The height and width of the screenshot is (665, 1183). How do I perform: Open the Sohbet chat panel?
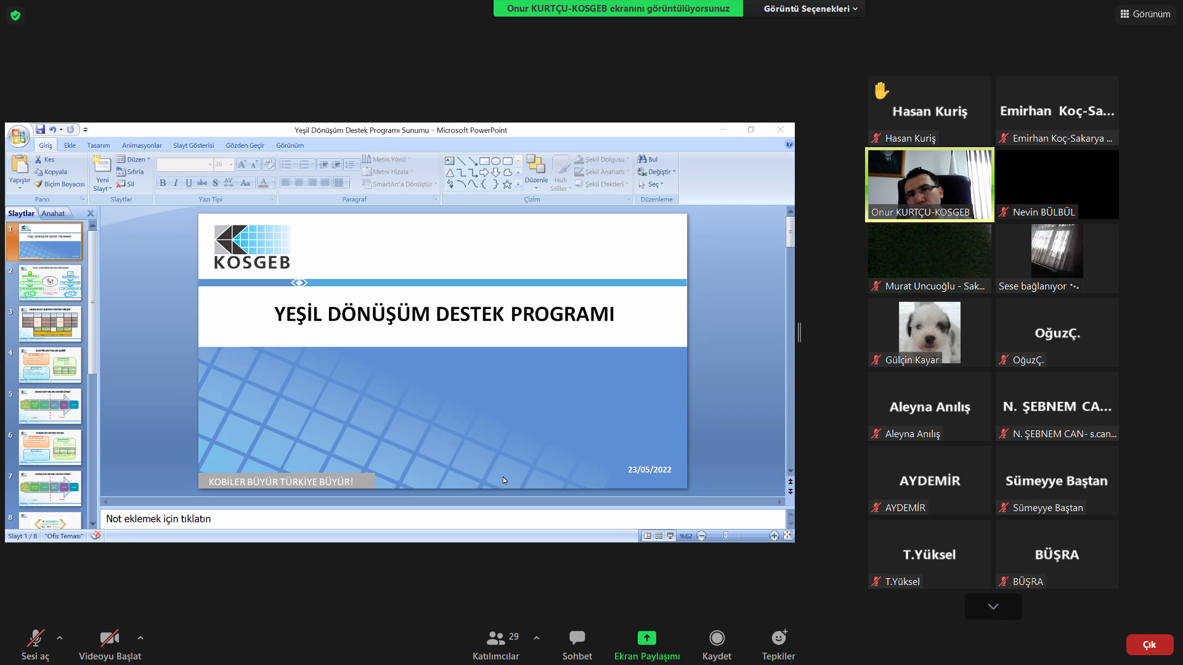577,638
